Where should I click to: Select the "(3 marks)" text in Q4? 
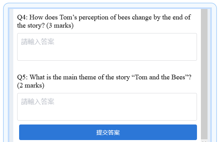coord(60,26)
